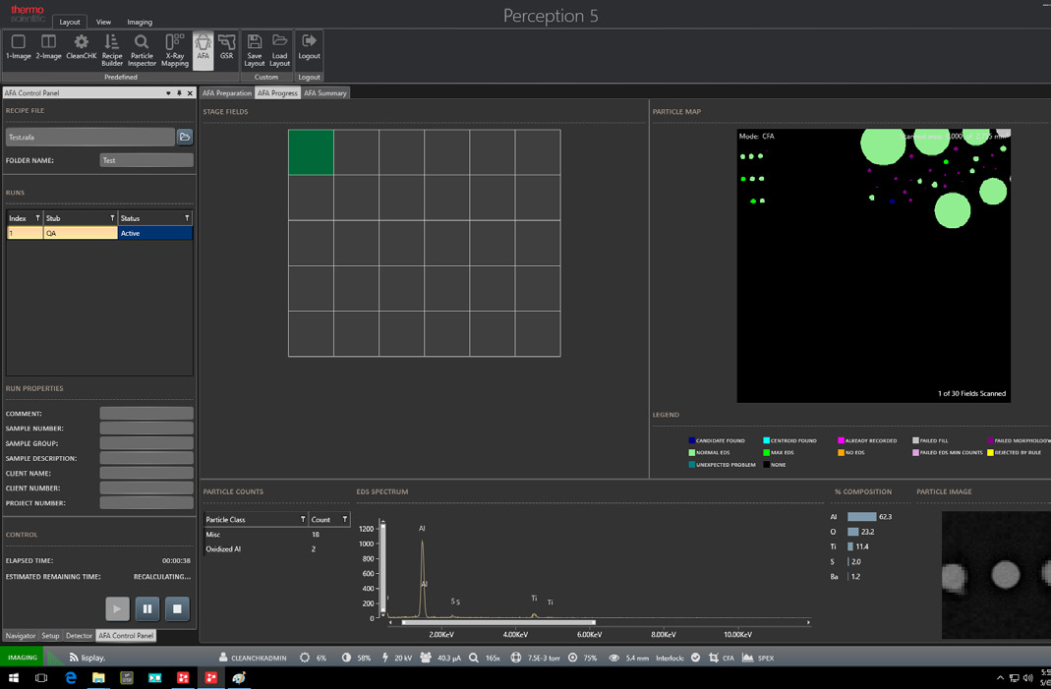
Task: Click the particle image thumbnail
Action: pos(996,574)
